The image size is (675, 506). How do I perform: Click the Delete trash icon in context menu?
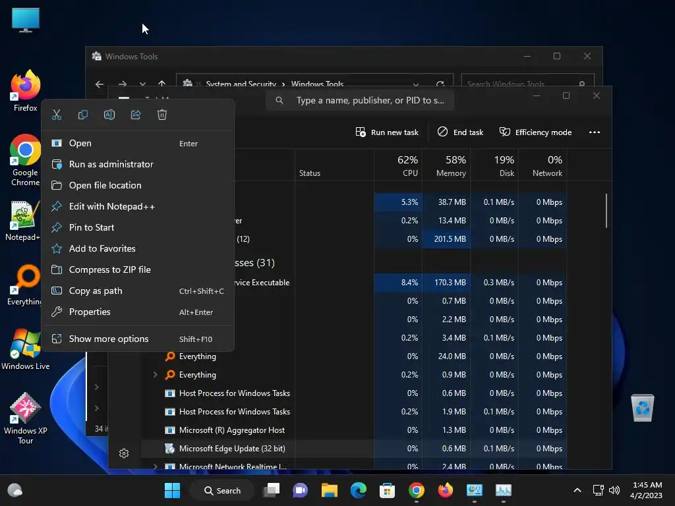tap(162, 115)
